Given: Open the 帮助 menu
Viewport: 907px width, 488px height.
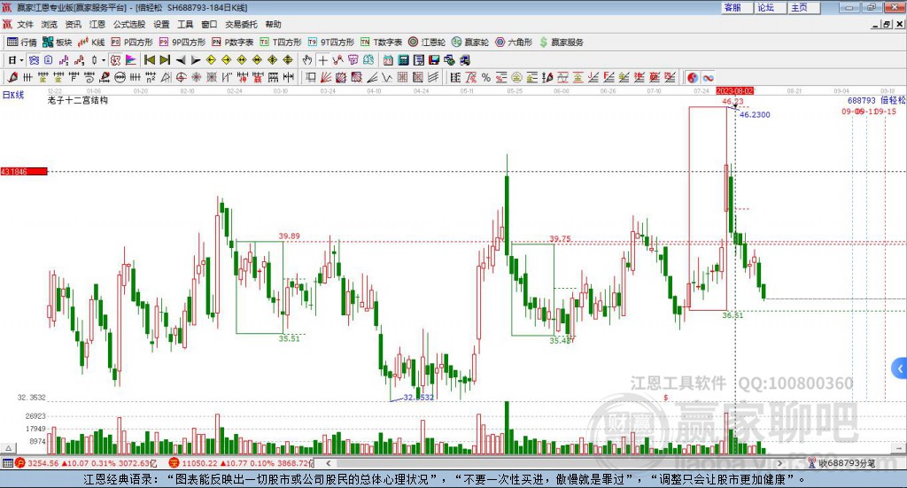Looking at the screenshot, I should [x=273, y=24].
